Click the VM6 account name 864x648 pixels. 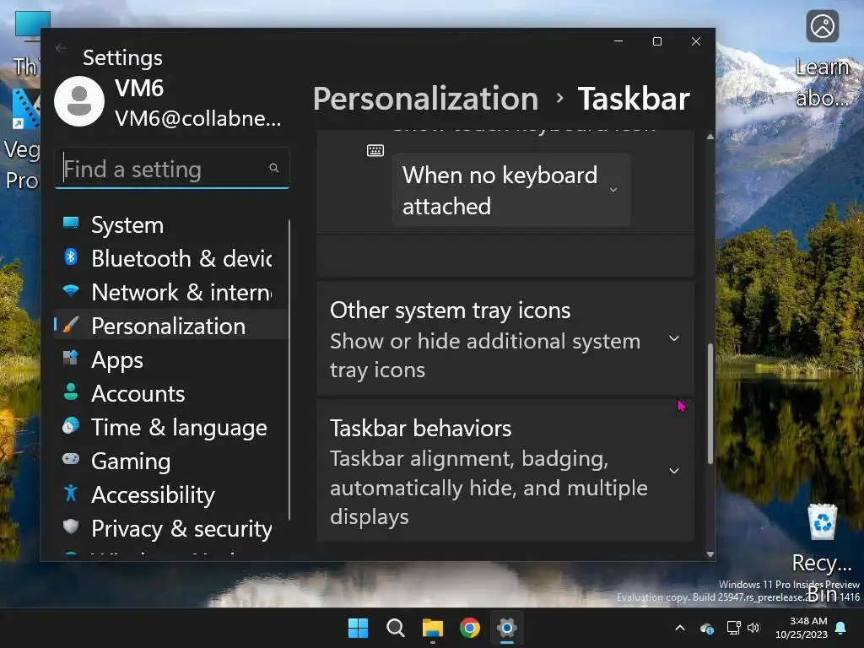(139, 88)
